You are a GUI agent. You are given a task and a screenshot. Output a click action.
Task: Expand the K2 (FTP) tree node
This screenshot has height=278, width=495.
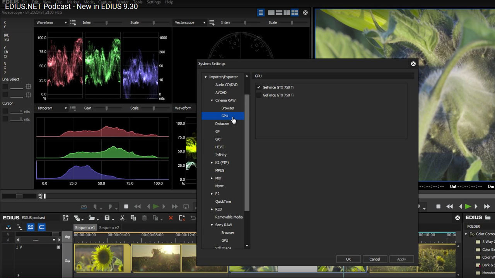coord(212,163)
